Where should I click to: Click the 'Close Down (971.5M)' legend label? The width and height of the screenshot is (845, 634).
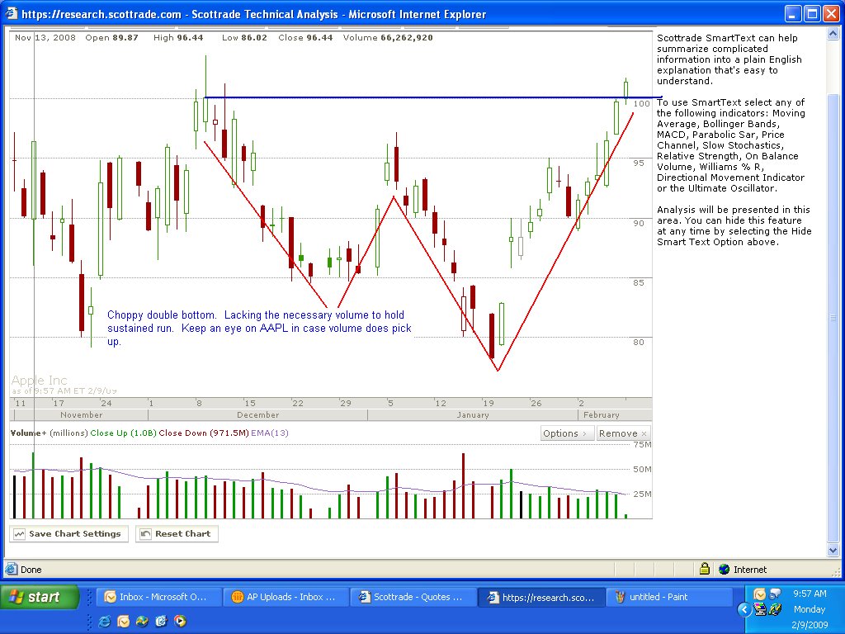[204, 433]
